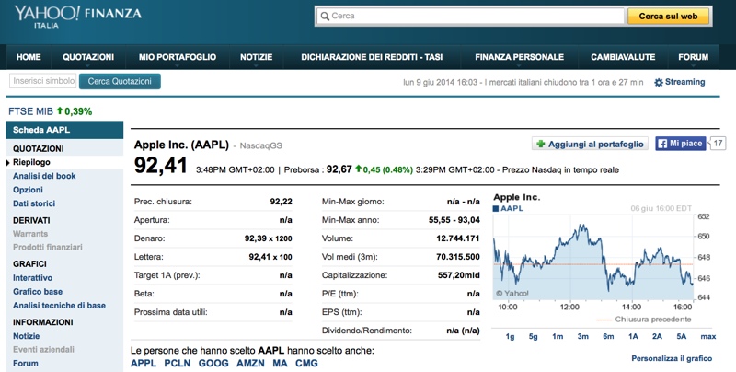Click the Facebook like count bubble

(719, 144)
